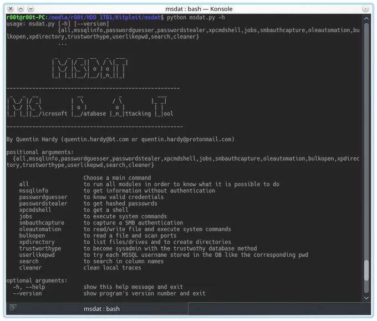Click the scrollbar down arrow

coord(366,298)
